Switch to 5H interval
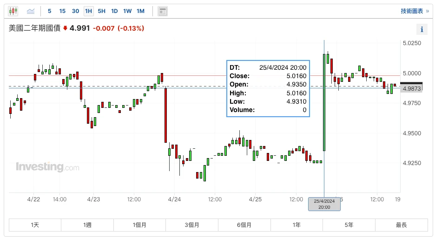The height and width of the screenshot is (239, 435). click(x=101, y=11)
